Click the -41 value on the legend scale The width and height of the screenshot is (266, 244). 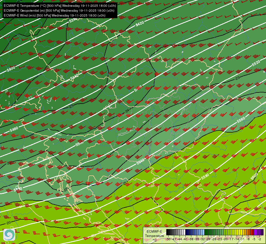pyautogui.click(x=185, y=239)
